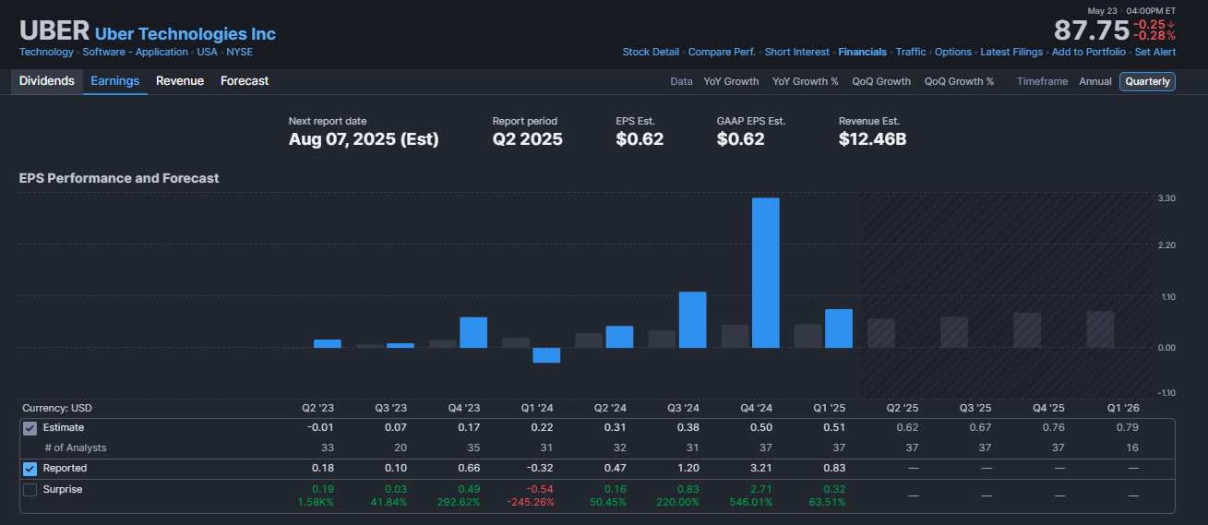The height and width of the screenshot is (525, 1208).
Task: Click the Q4 '25 estimate value 0.76
Action: tap(1055, 427)
